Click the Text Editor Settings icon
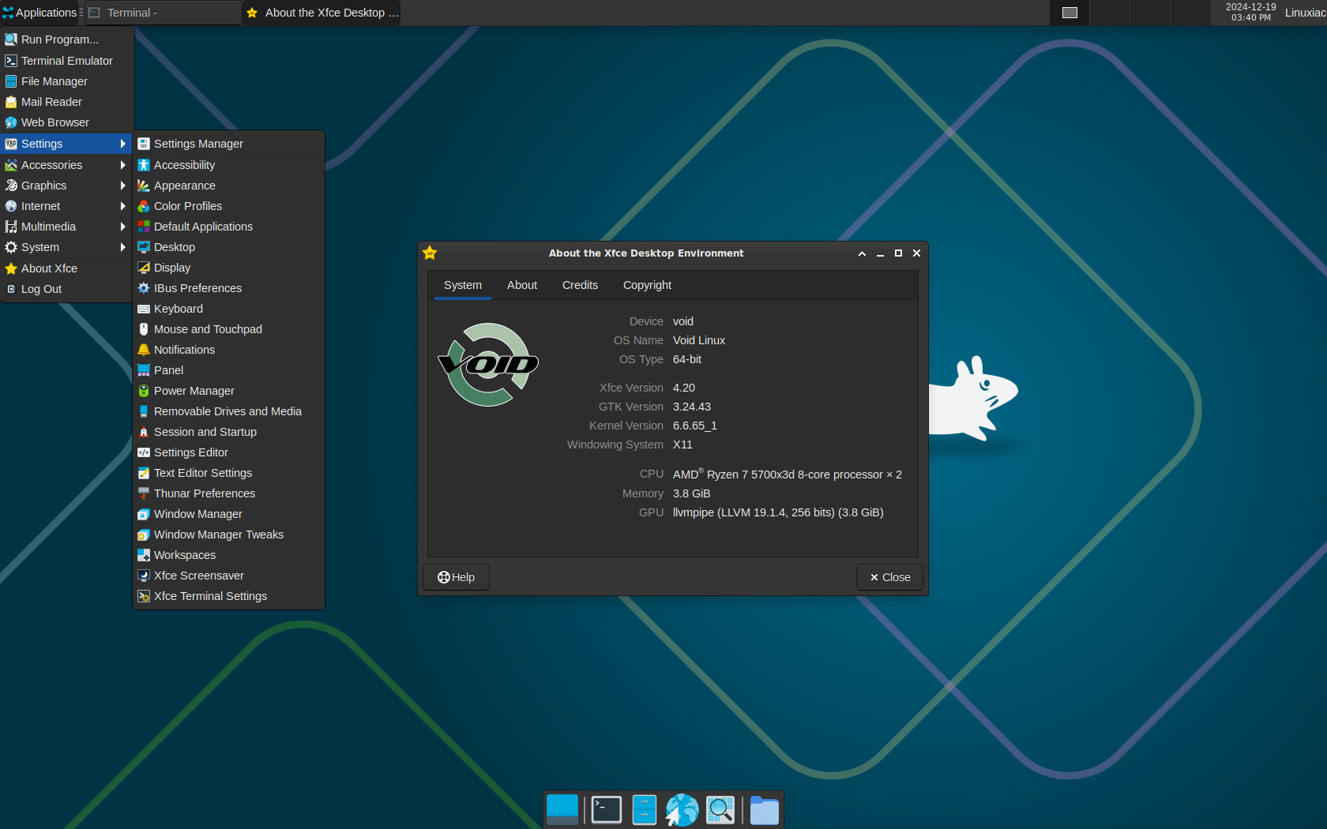The width and height of the screenshot is (1327, 829). click(x=144, y=473)
